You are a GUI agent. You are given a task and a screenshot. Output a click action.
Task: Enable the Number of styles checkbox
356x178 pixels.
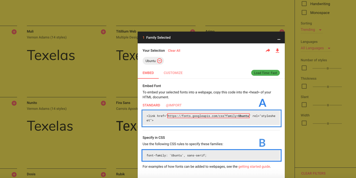click(x=304, y=68)
